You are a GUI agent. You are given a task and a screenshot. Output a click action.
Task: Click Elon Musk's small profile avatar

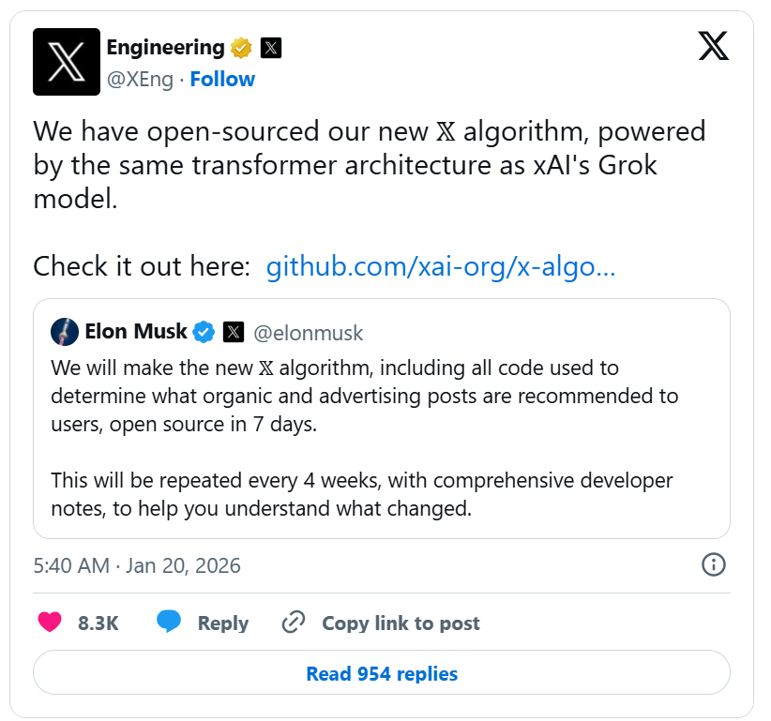click(x=65, y=332)
